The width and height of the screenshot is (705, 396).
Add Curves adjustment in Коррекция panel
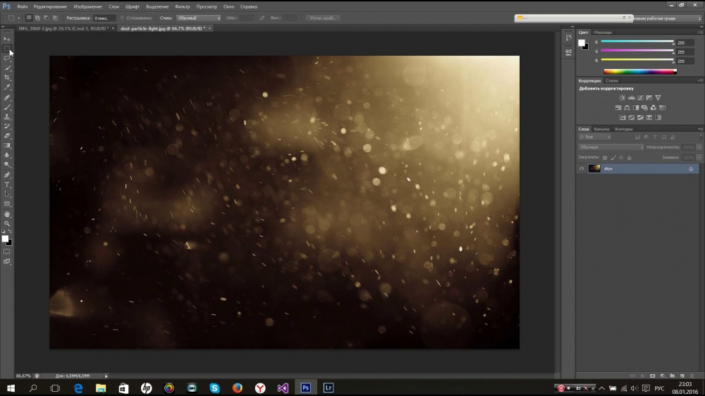(640, 97)
